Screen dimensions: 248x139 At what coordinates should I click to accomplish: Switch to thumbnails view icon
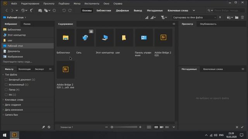(x=156, y=127)
